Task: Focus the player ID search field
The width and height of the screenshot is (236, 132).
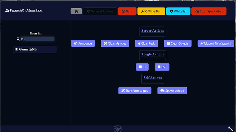Action: click(37, 39)
